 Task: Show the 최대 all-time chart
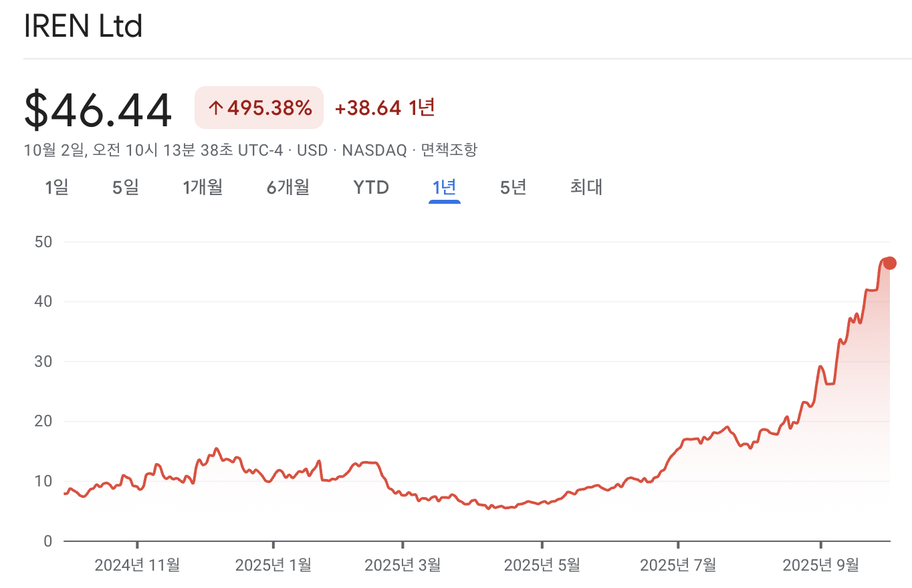[x=585, y=188]
